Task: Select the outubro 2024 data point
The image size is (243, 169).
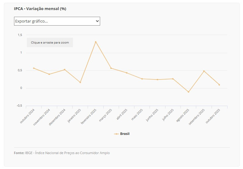Action: tap(34, 68)
